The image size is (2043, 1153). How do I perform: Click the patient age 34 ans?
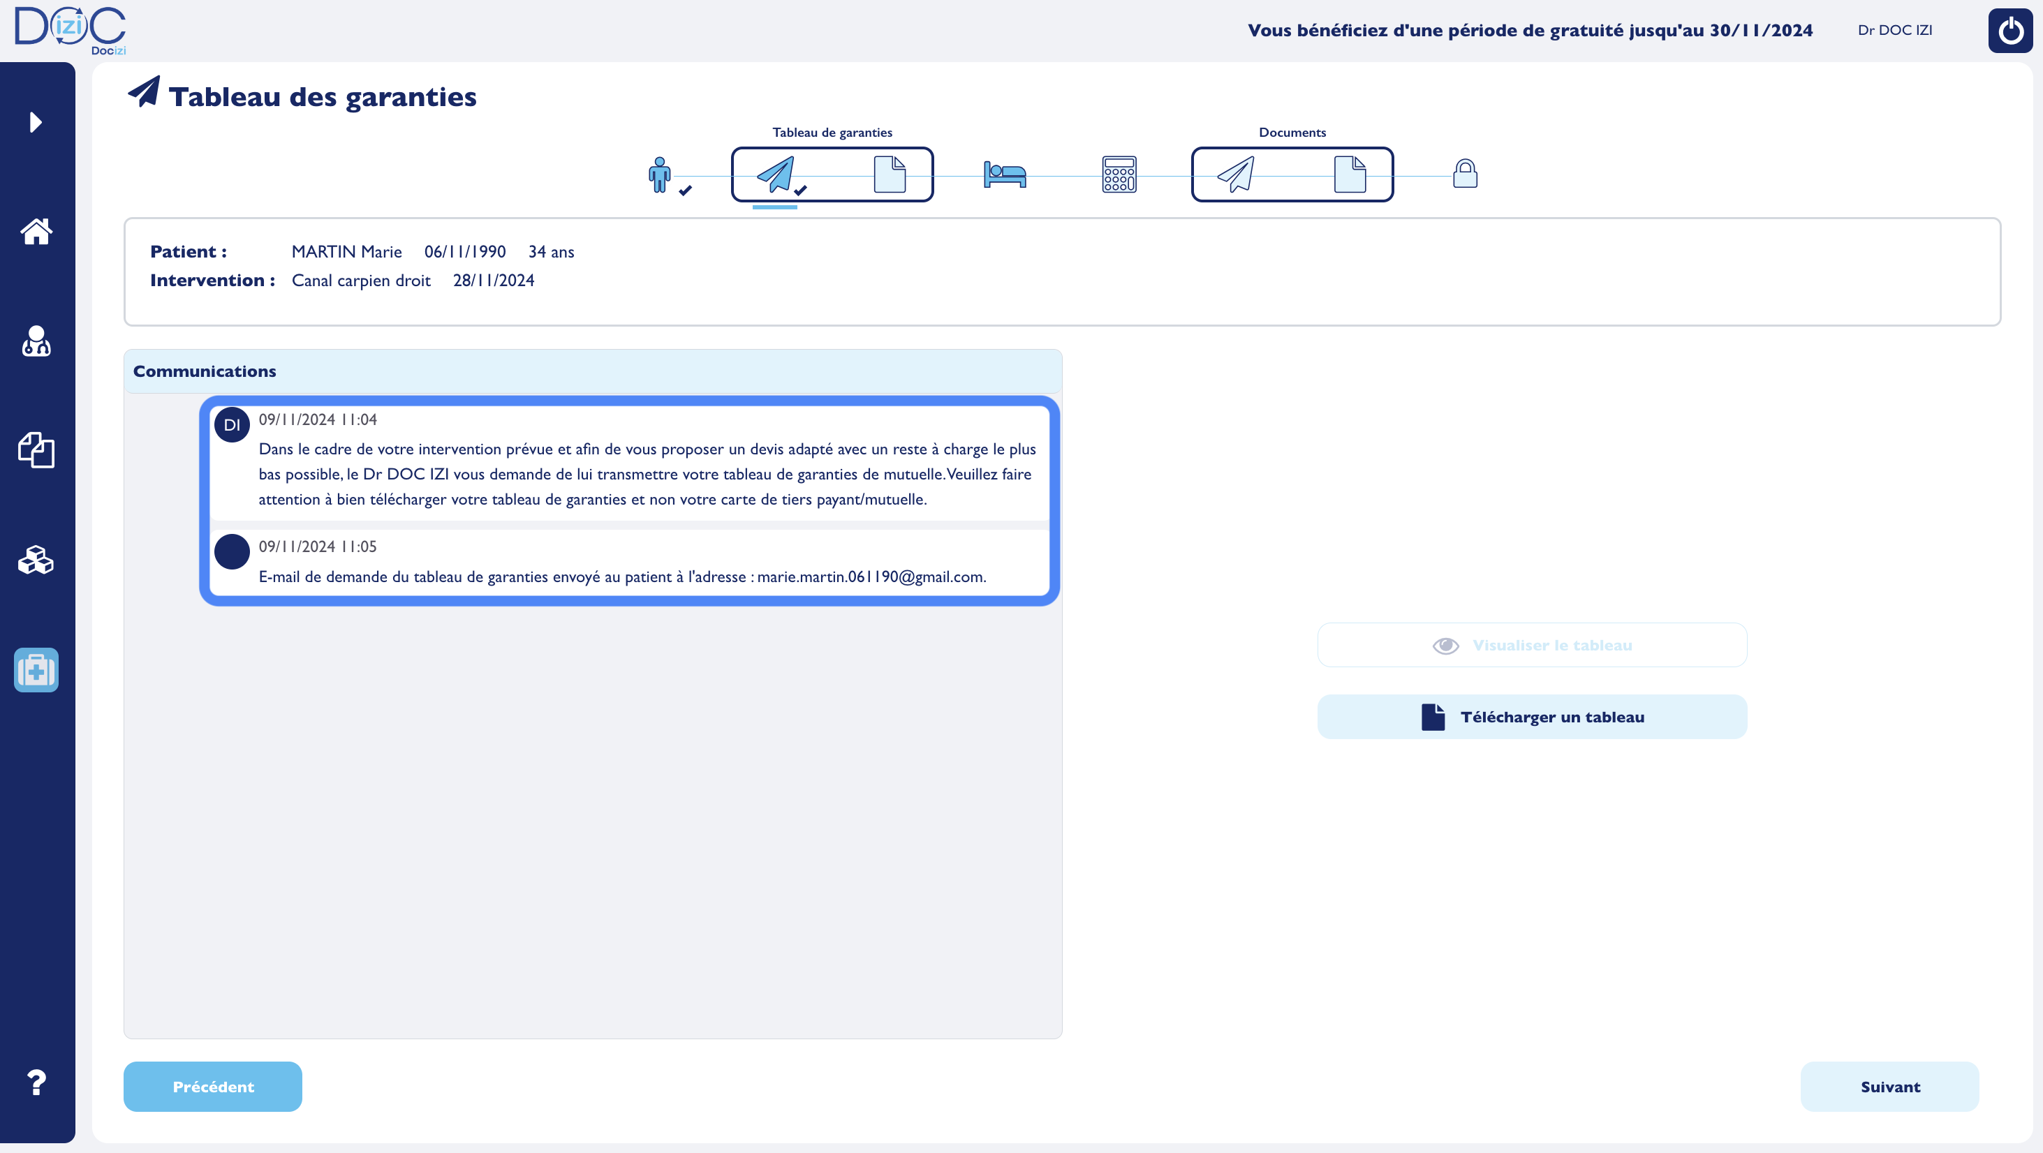pos(551,251)
